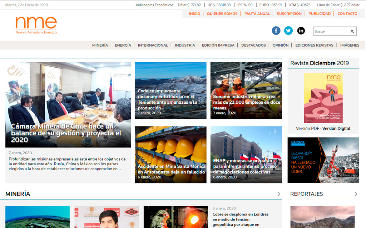Click the NME Nueva Minería y Energía logo
Viewport: 366px width, 228px height.
tap(36, 25)
